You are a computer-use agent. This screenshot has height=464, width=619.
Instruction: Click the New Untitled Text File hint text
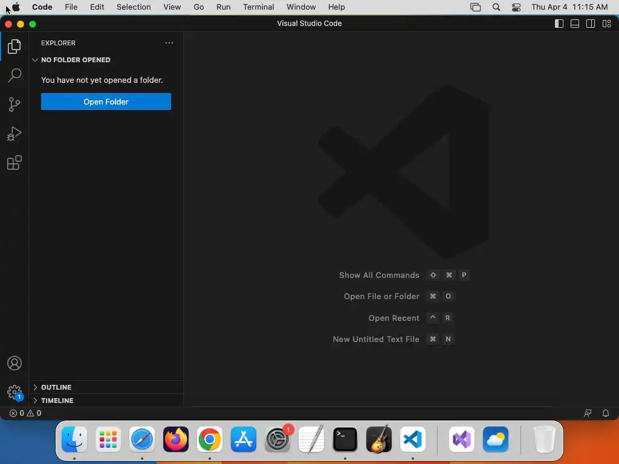click(x=376, y=340)
